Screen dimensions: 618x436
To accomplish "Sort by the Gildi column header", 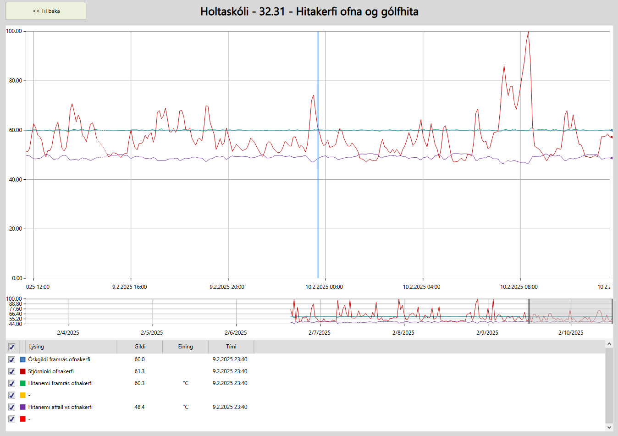I will pos(140,347).
